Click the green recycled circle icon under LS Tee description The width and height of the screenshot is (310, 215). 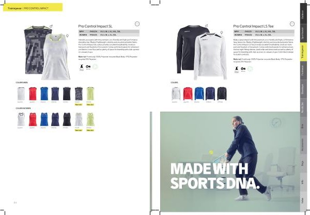pos(250,69)
